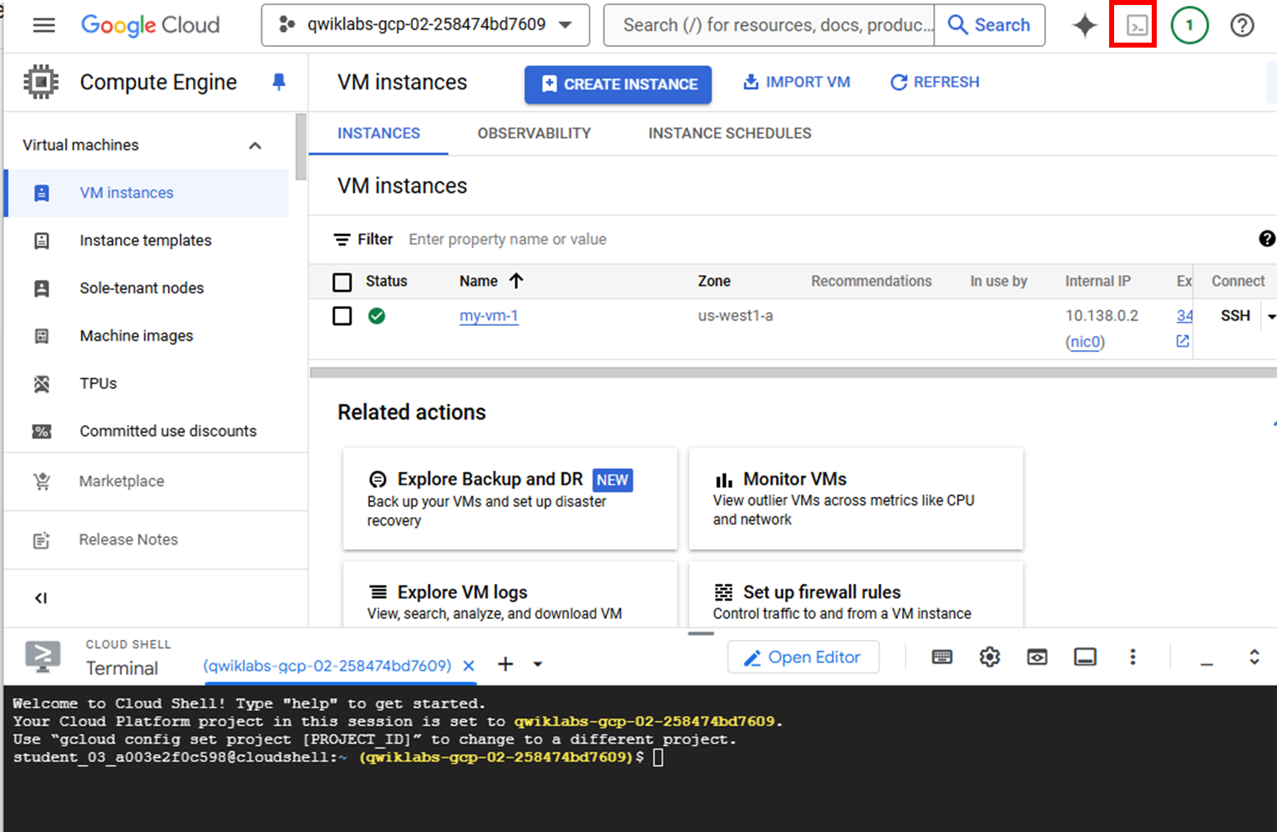The image size is (1277, 832).
Task: Connect to my-vm-1 via SSH button
Action: point(1235,316)
